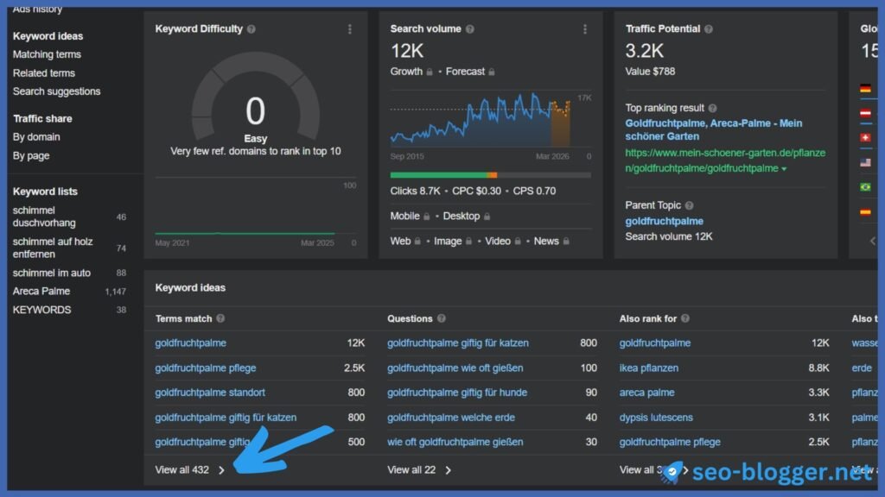Open goldfruchtpalme wie oft gießen question
The width and height of the screenshot is (885, 497).
[455, 368]
